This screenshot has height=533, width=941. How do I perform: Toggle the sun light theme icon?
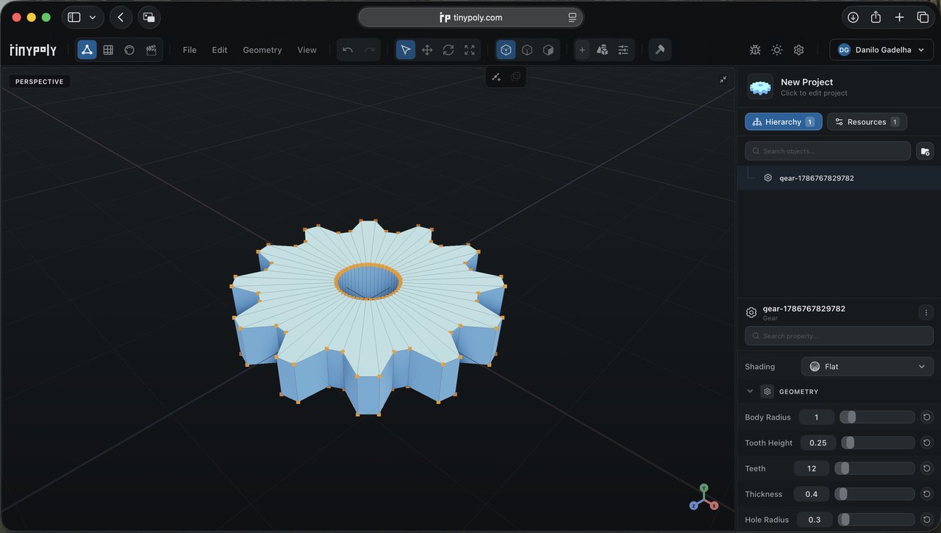coord(777,50)
